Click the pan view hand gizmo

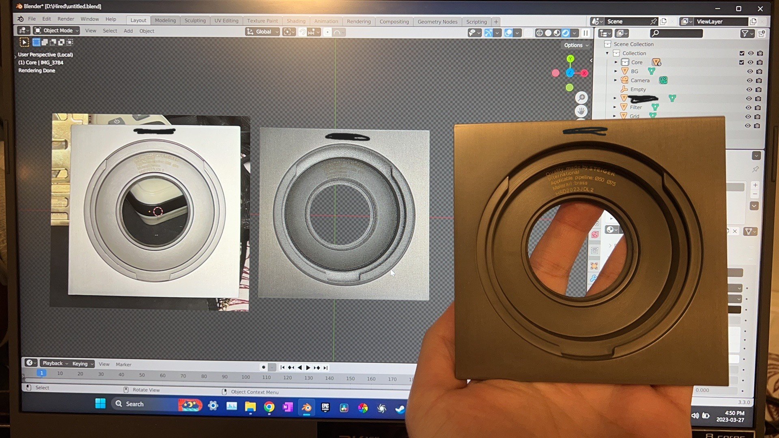pyautogui.click(x=581, y=110)
